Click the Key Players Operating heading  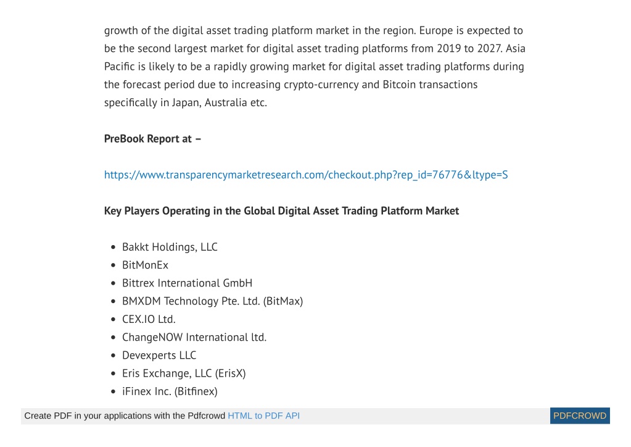coord(281,211)
